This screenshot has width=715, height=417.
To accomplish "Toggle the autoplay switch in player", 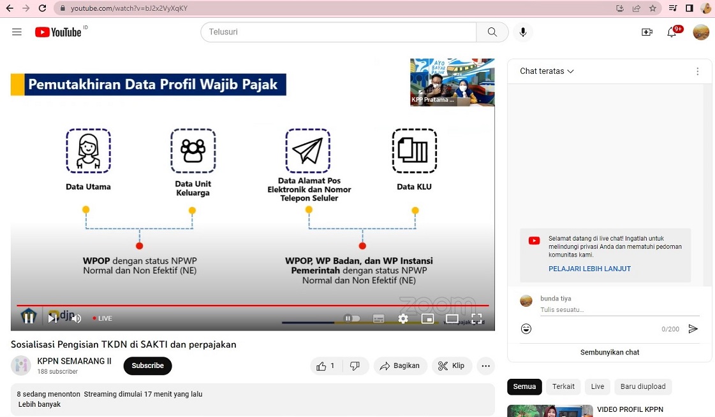I will 352,318.
